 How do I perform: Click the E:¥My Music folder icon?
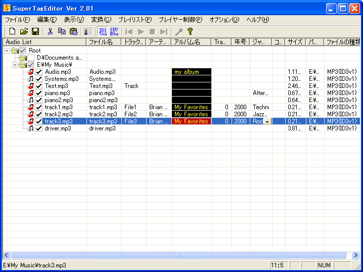23,65
